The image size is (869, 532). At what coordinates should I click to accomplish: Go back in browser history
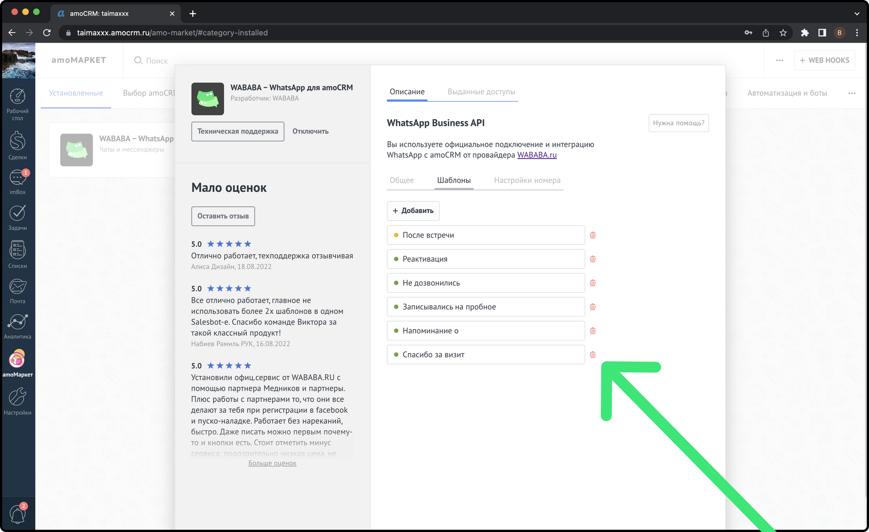[12, 33]
